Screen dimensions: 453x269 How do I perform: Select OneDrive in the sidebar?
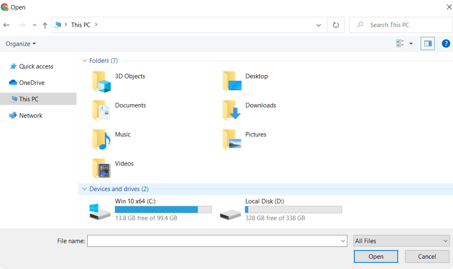(x=32, y=82)
